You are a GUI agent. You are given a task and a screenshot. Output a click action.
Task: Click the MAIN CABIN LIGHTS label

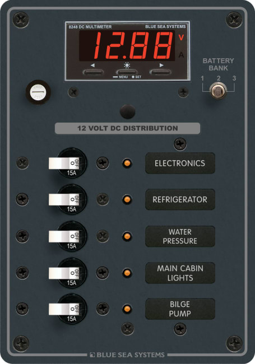[180, 273]
